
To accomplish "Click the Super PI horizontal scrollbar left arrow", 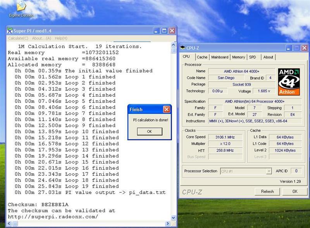I will 9,224.
